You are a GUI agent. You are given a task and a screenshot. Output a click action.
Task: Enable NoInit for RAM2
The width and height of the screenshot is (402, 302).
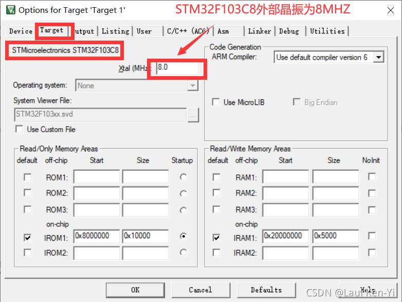pyautogui.click(x=372, y=193)
